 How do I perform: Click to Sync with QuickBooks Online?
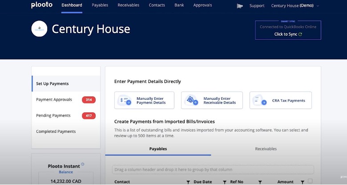[288, 34]
